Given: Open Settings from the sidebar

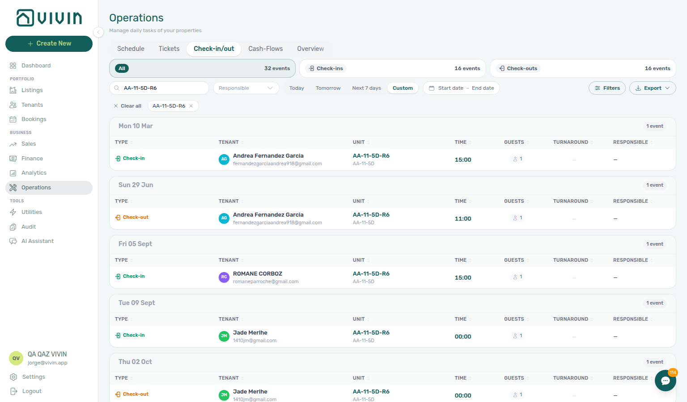Looking at the screenshot, I should (x=49, y=377).
